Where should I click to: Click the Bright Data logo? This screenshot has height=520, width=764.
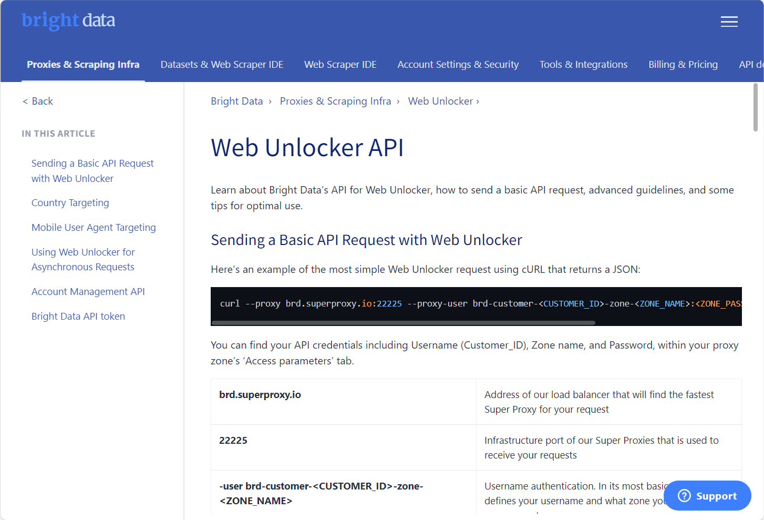point(68,21)
